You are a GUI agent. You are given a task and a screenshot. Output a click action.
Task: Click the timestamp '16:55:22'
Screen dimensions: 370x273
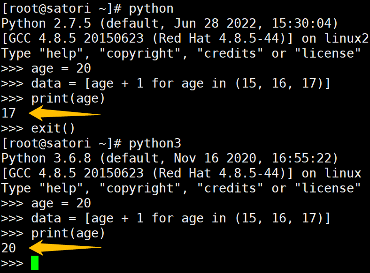301,158
